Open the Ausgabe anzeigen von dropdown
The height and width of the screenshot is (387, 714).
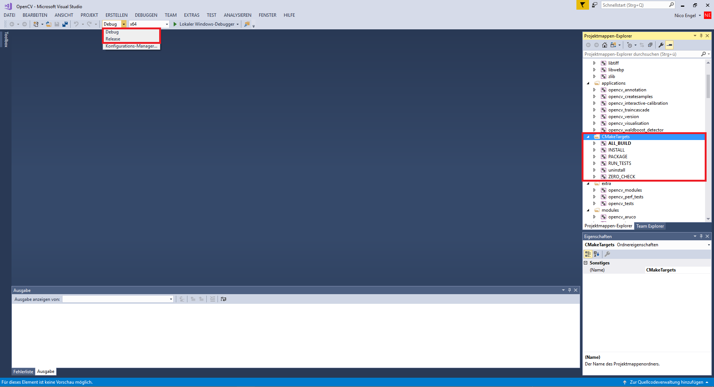[x=118, y=299]
